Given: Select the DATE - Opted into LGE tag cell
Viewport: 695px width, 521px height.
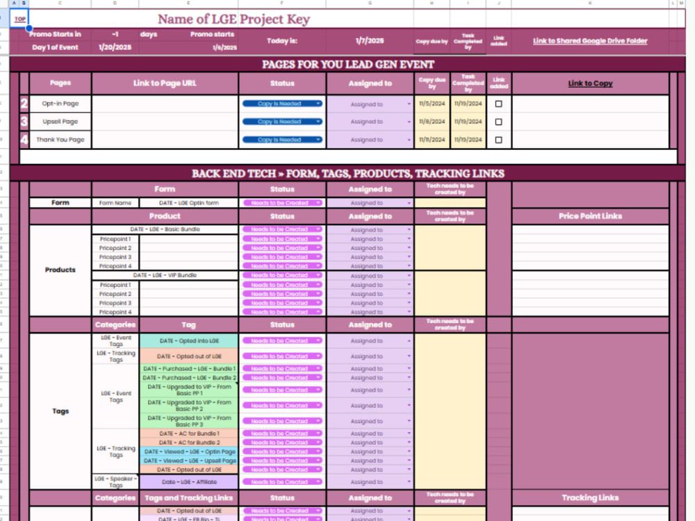Looking at the screenshot, I should 189,340.
